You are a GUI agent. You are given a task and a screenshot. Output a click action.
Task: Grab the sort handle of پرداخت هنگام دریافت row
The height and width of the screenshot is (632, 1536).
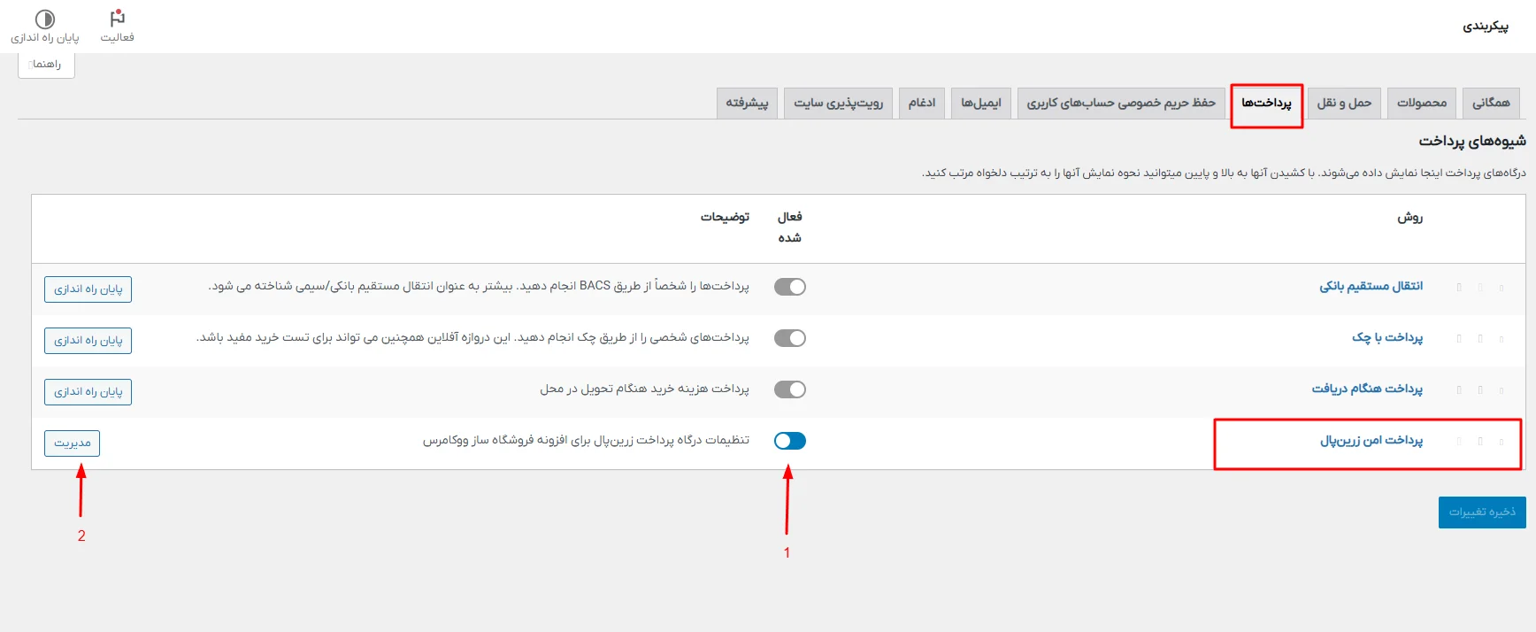(x=1501, y=389)
